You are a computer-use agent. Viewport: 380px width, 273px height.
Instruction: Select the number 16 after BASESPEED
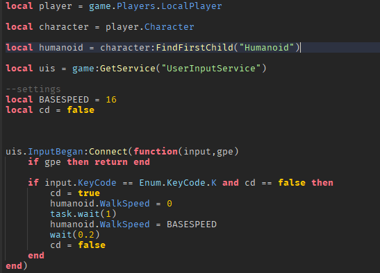point(111,100)
